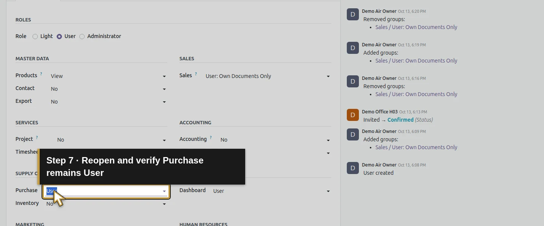Click the Oct 13, 6:09 PM timestamp

[x=412, y=132]
